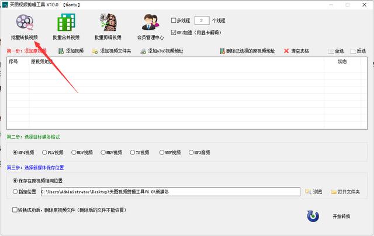
Task: Click the blue start conversion arrow icon
Action: coord(313,216)
